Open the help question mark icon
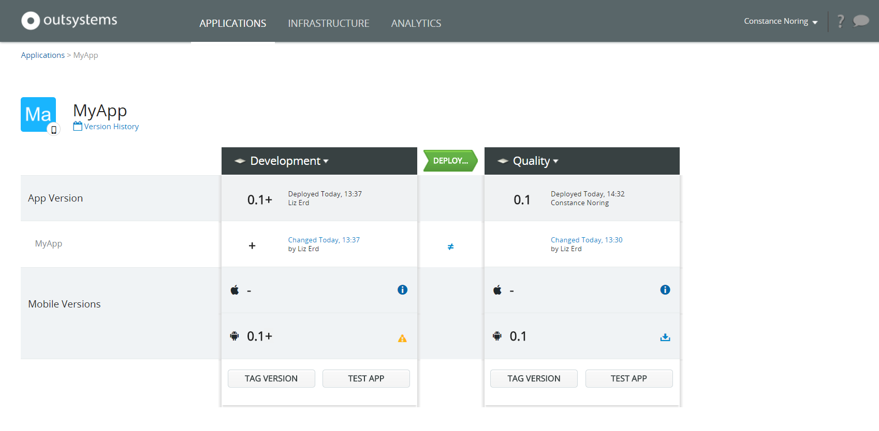 (841, 21)
